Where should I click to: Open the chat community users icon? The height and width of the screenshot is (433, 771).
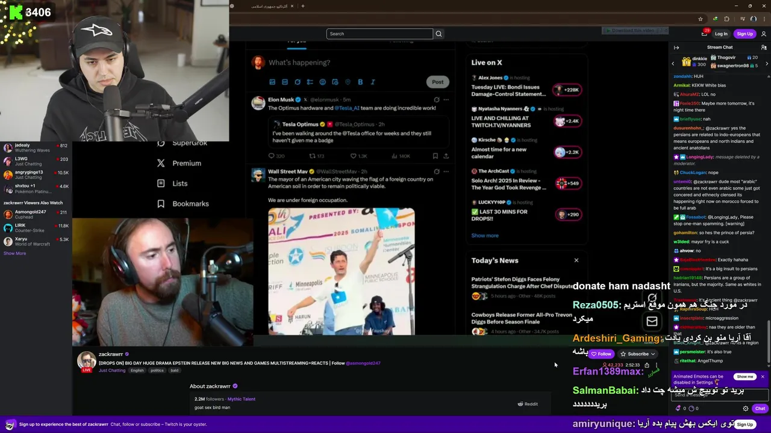click(x=764, y=48)
